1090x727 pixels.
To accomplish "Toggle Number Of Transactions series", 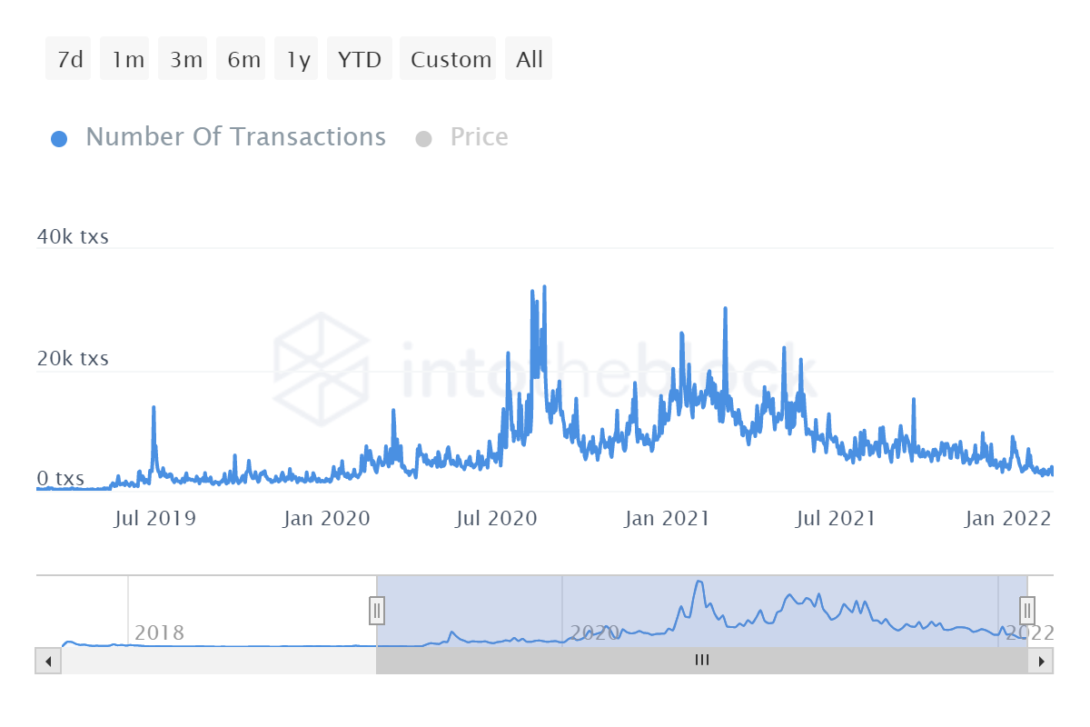I will pyautogui.click(x=235, y=137).
